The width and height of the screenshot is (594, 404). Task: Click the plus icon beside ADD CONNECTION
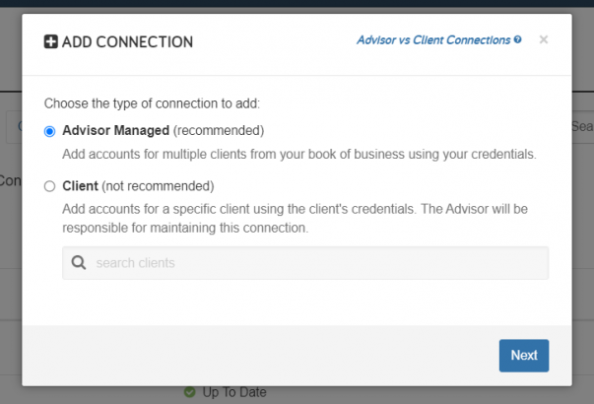coord(51,41)
